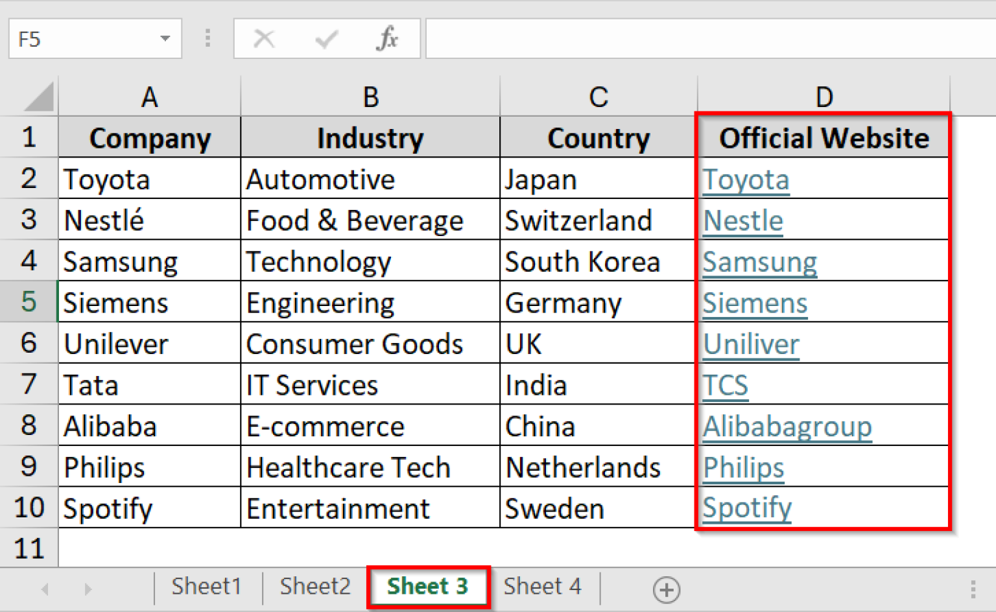The image size is (996, 612).
Task: Select column header D
Action: (x=824, y=96)
